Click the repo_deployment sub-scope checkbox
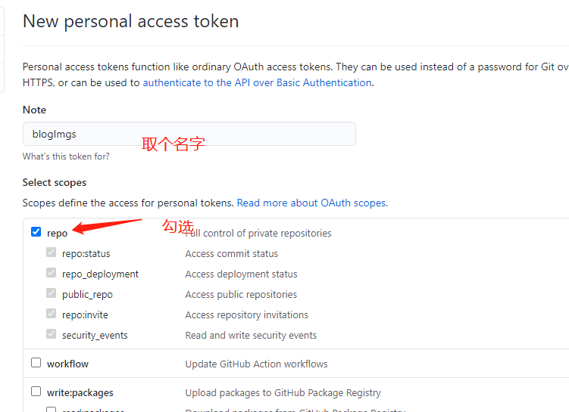569x412 pixels. click(52, 272)
